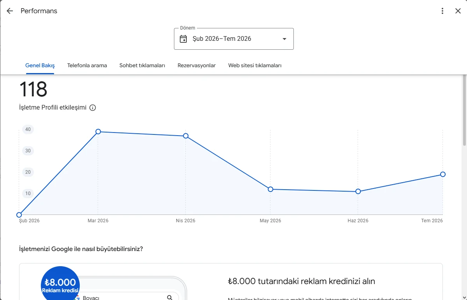This screenshot has height=300, width=467.
Task: Select the May 2026 data point on chart
Action: (270, 189)
